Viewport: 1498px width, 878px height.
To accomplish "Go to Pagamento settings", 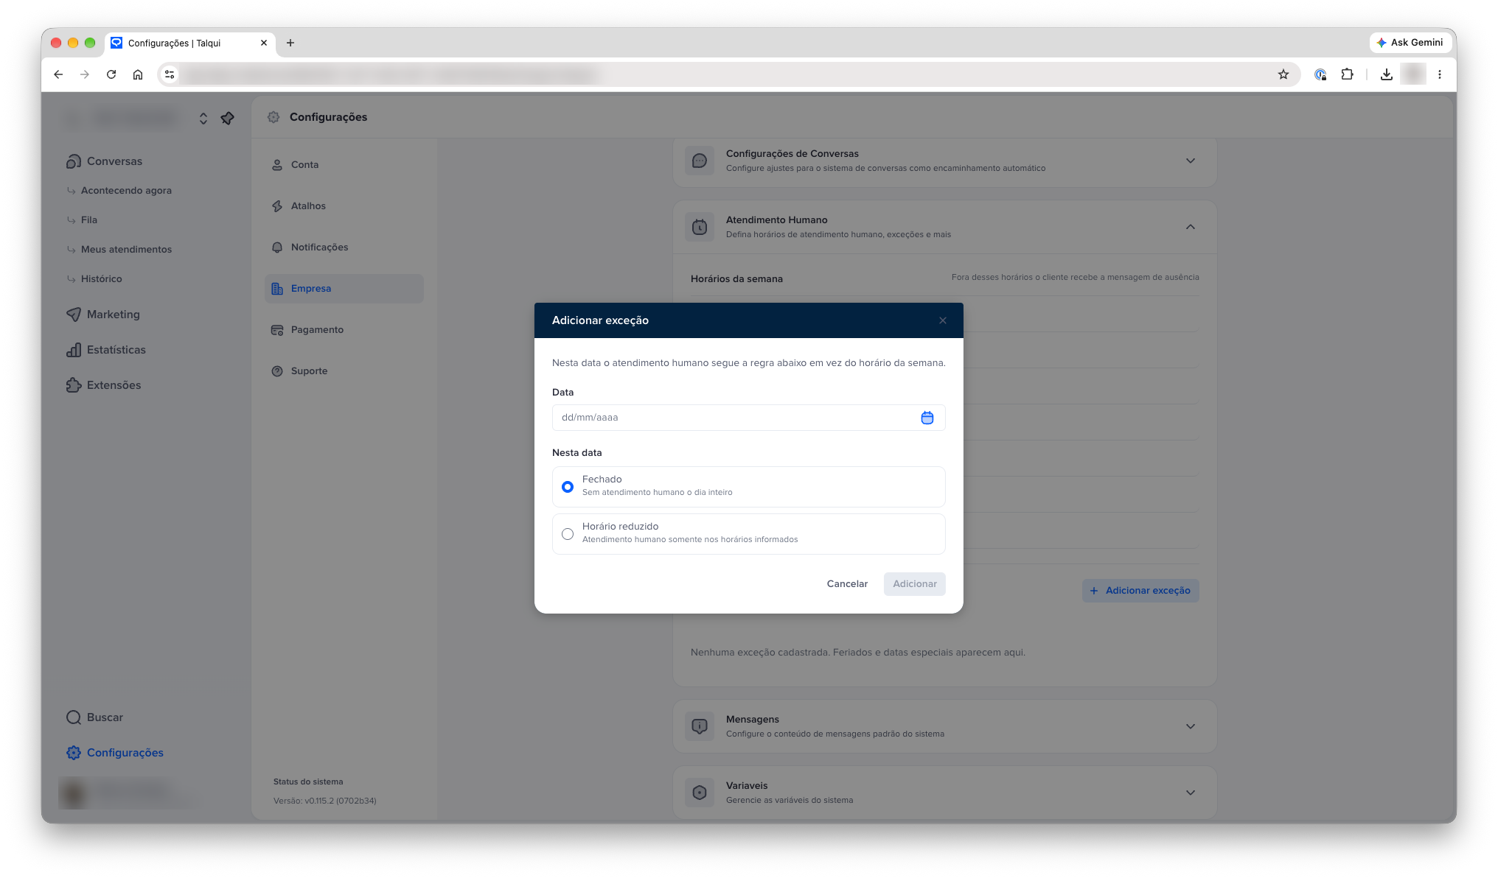I will [344, 330].
